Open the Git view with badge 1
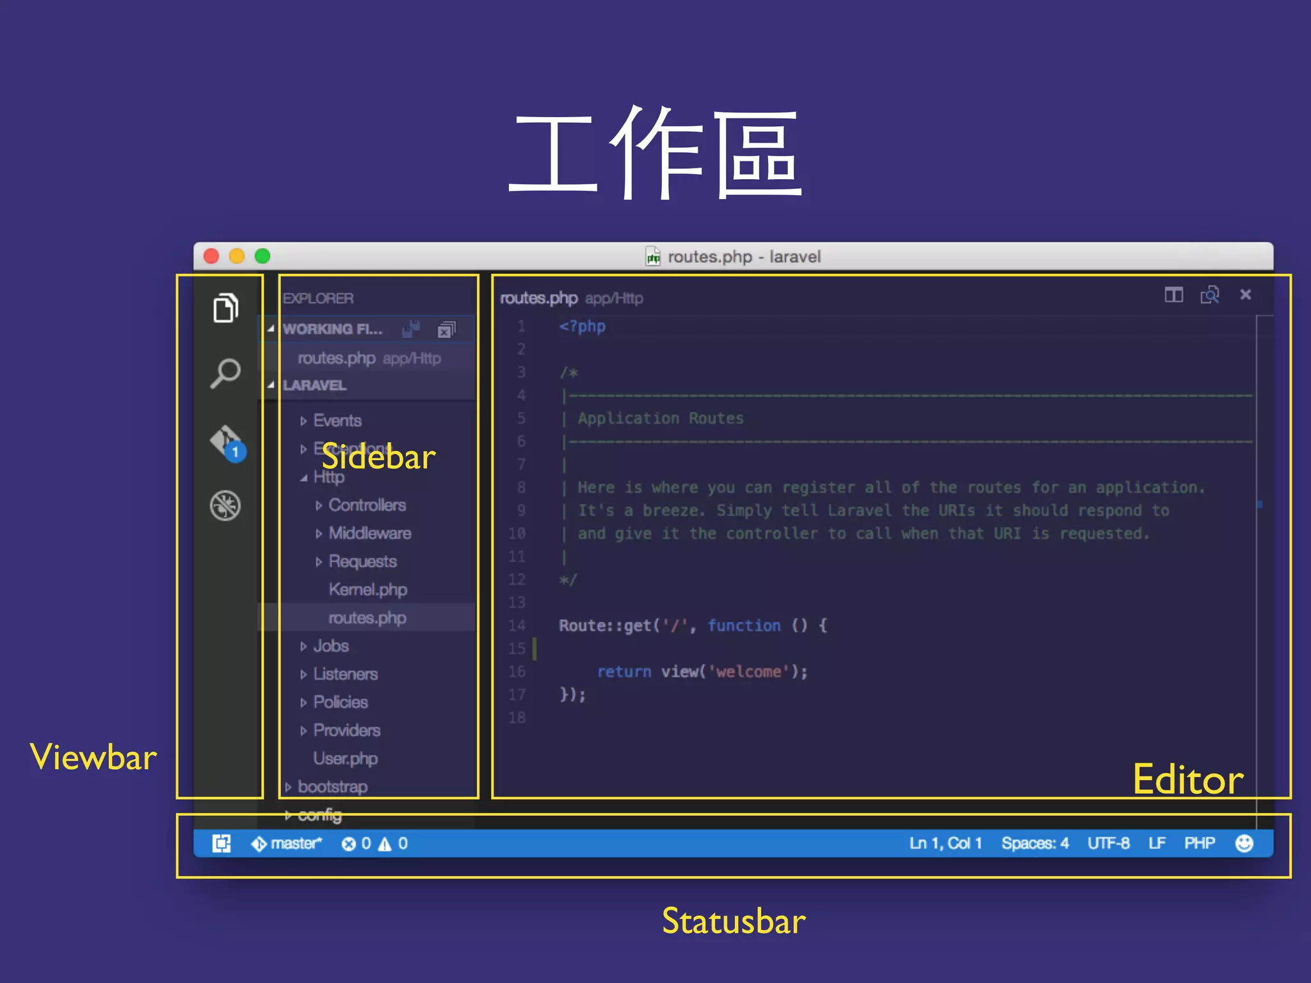This screenshot has height=983, width=1311. 228,443
